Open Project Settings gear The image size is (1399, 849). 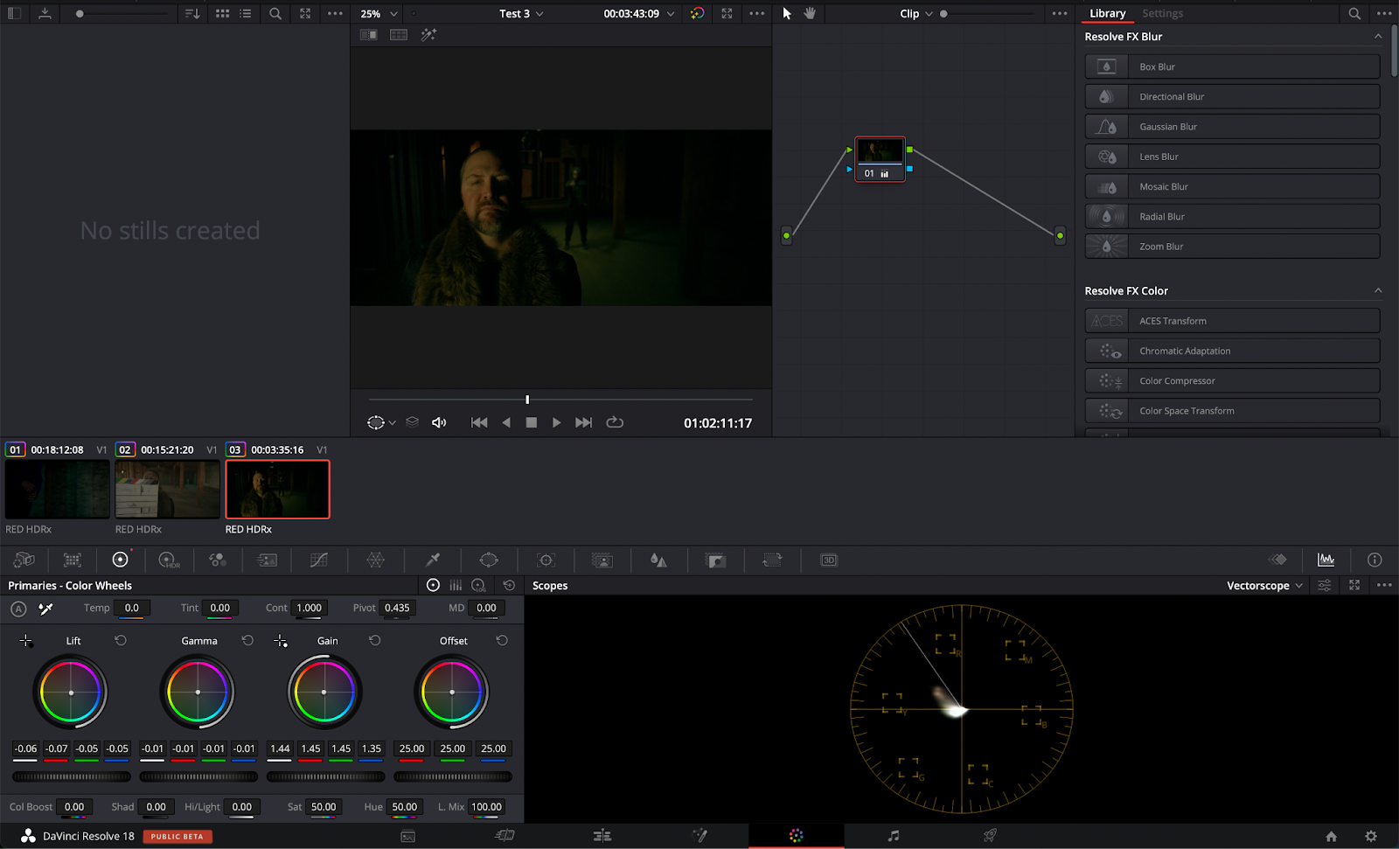coord(1371,836)
